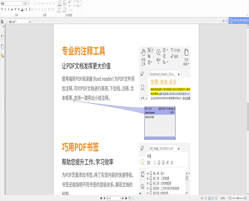
Task: Go to the last page
Action: (x=126, y=198)
